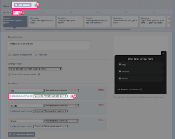Viewport: 175px width, 139px height.
Task: Click the steps horizontal scrollbar
Action: [68, 30]
